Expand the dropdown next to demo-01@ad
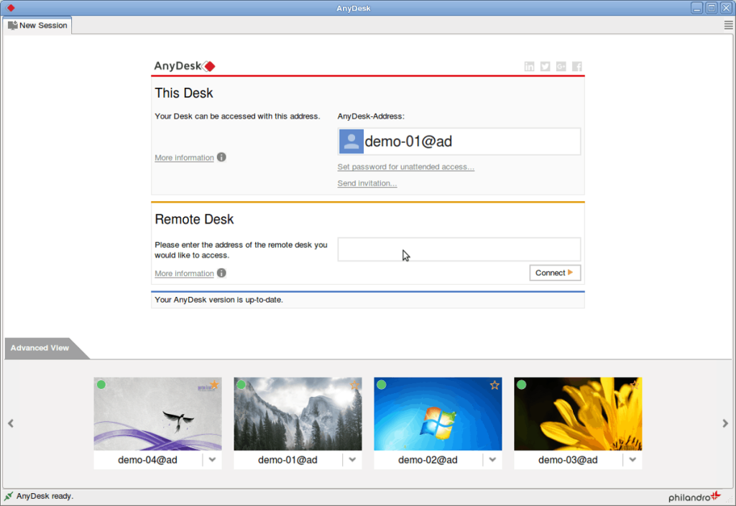Screen dimensions: 736x506 tap(352, 460)
